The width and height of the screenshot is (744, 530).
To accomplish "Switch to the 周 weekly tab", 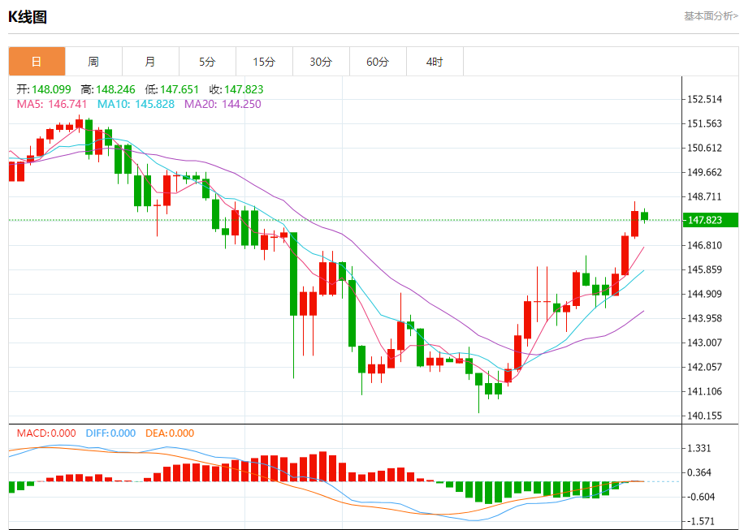I will click(x=94, y=61).
